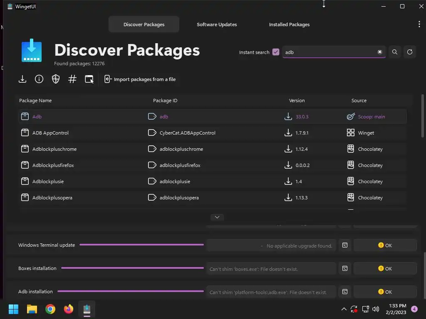Open File Explorer from taskbar
The image size is (426, 319).
tap(32, 309)
